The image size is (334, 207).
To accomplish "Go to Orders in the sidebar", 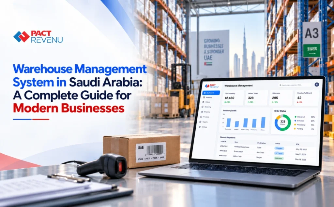I will (206, 102).
